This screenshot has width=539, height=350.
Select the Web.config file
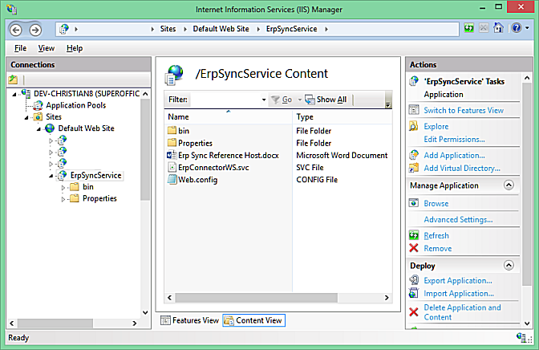coord(197,180)
